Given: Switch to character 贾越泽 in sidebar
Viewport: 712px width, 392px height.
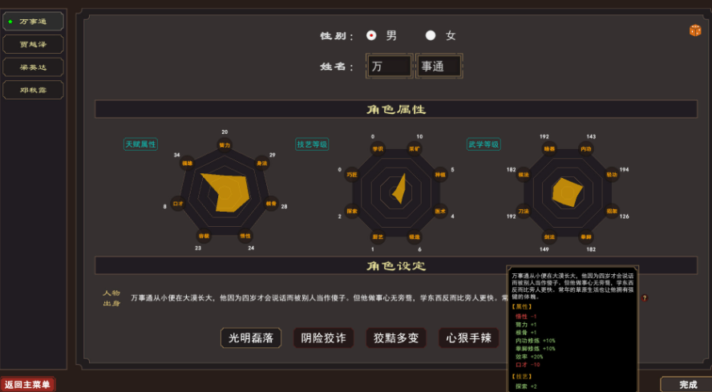Looking at the screenshot, I should click(33, 44).
